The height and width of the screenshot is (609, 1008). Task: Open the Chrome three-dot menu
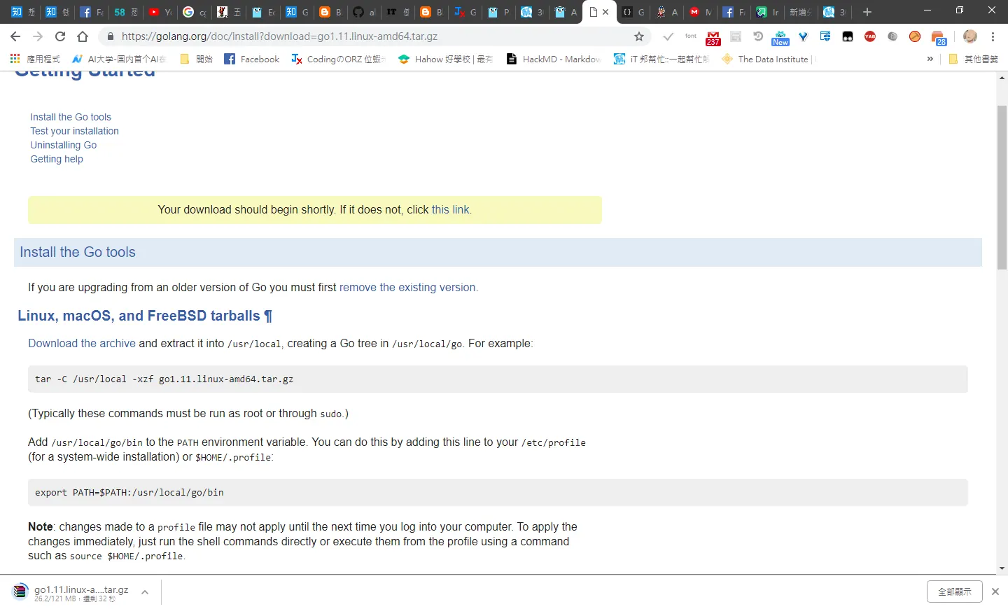click(993, 36)
